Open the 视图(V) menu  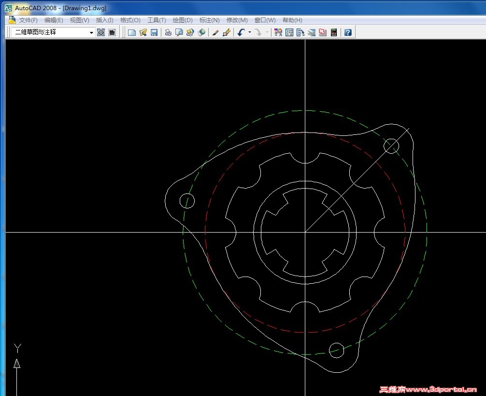[79, 20]
